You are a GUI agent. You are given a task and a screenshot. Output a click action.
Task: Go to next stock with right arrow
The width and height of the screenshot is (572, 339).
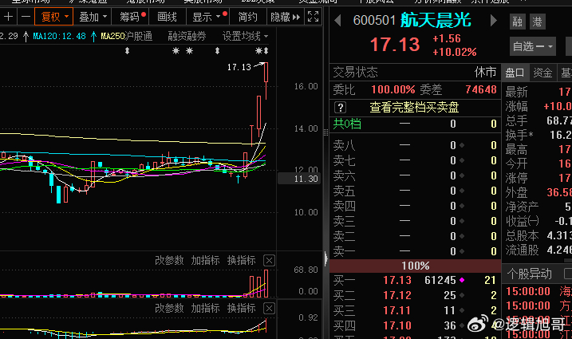pos(494,21)
